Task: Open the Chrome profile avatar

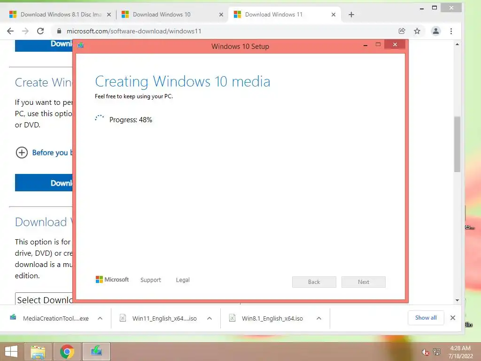Action: coord(435,31)
